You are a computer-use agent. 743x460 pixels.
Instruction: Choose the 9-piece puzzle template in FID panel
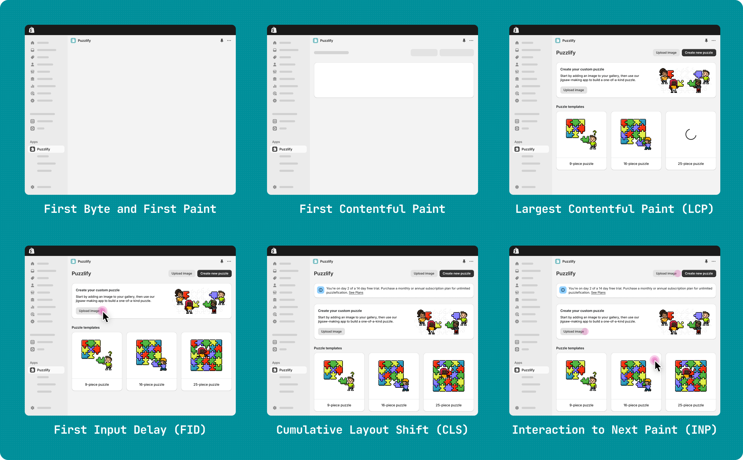97,361
